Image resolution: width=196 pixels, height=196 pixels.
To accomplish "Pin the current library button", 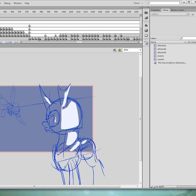I will pos(193,14).
